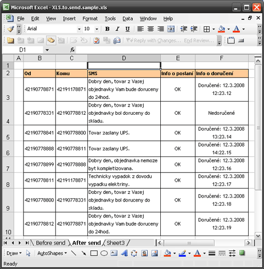This screenshot has height=269, width=264.
Task: Toggle Underline formatting
Action: tap(127, 29)
